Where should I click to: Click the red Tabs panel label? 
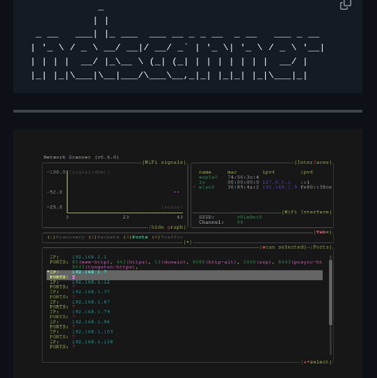(x=323, y=232)
